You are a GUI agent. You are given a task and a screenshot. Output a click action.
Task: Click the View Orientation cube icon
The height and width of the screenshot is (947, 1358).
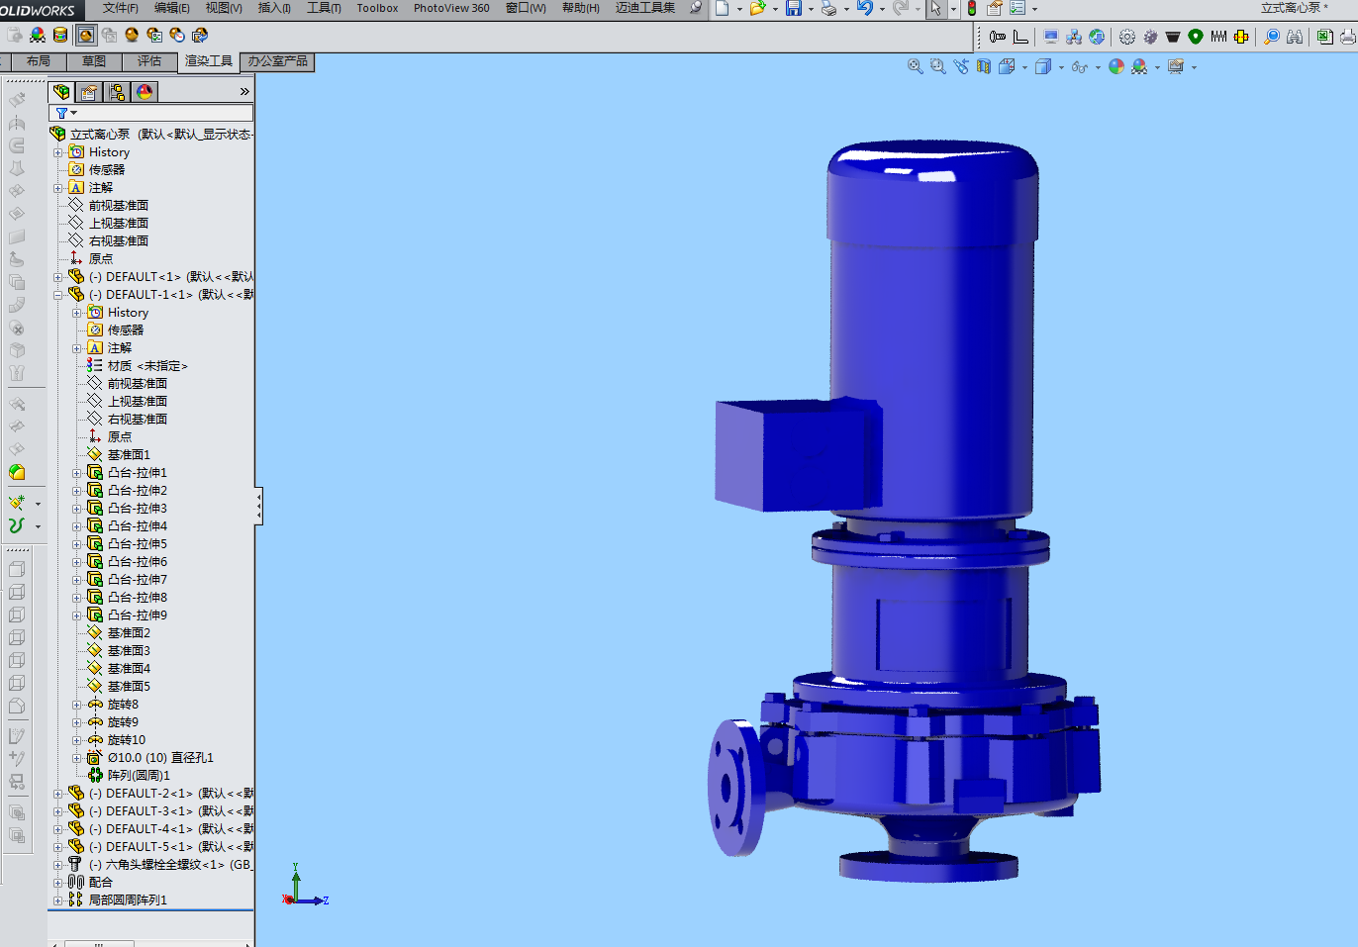(x=1007, y=66)
